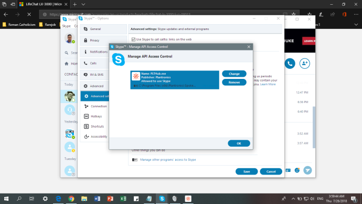Open Google Chrome from taskbar
362x204 pixels.
pos(71,199)
